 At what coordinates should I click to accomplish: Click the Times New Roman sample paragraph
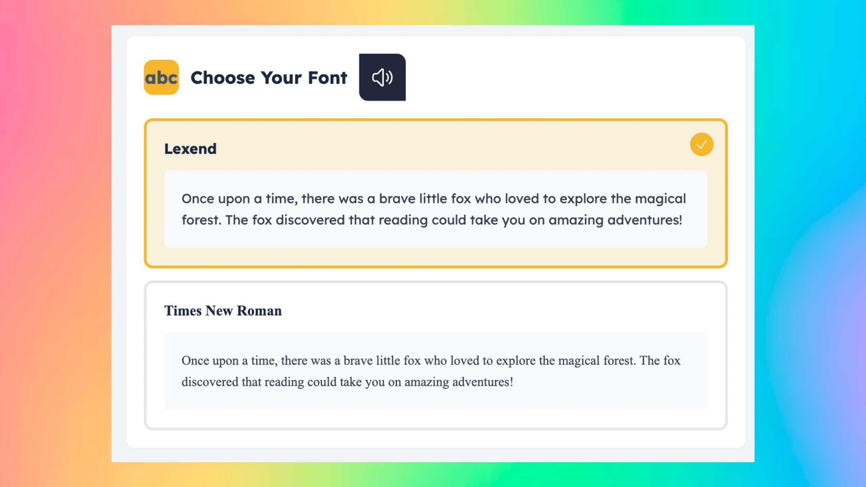(431, 371)
